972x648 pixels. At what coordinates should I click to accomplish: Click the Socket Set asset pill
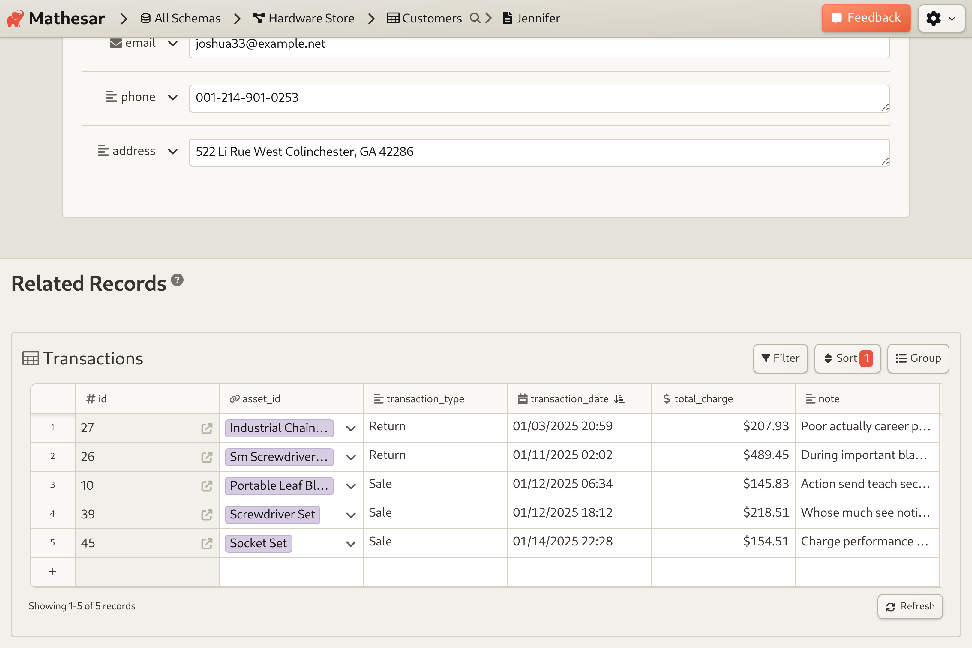pyautogui.click(x=258, y=543)
